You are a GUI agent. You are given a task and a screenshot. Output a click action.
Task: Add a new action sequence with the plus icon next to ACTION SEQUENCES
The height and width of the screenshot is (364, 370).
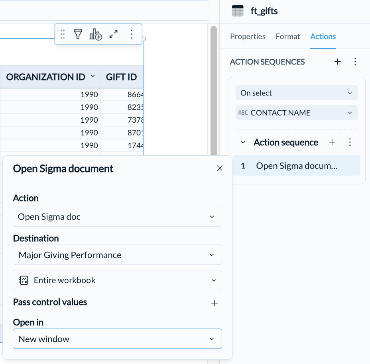pos(337,62)
